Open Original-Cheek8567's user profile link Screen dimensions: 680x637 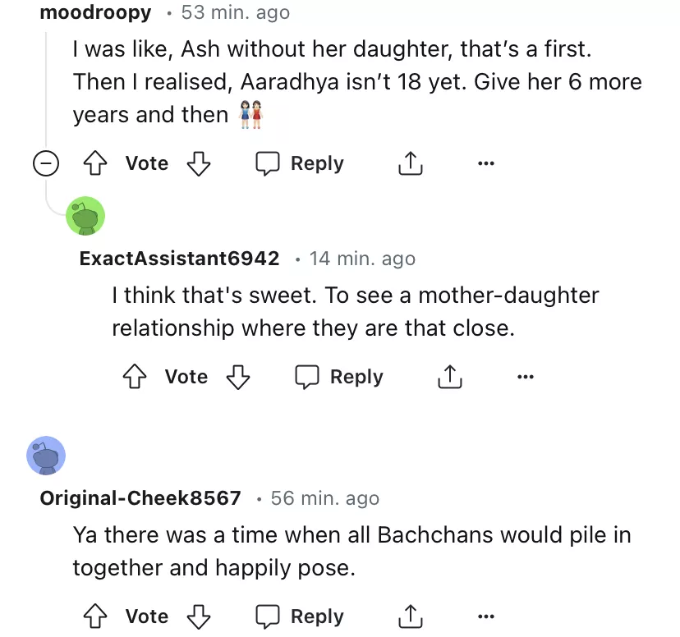(x=140, y=498)
